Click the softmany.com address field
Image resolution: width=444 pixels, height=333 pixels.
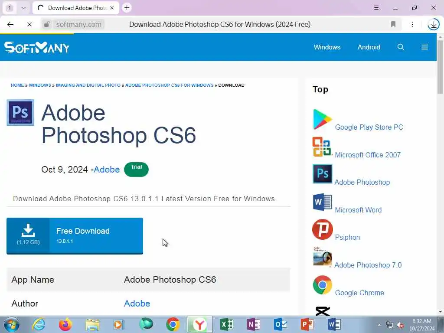(79, 24)
